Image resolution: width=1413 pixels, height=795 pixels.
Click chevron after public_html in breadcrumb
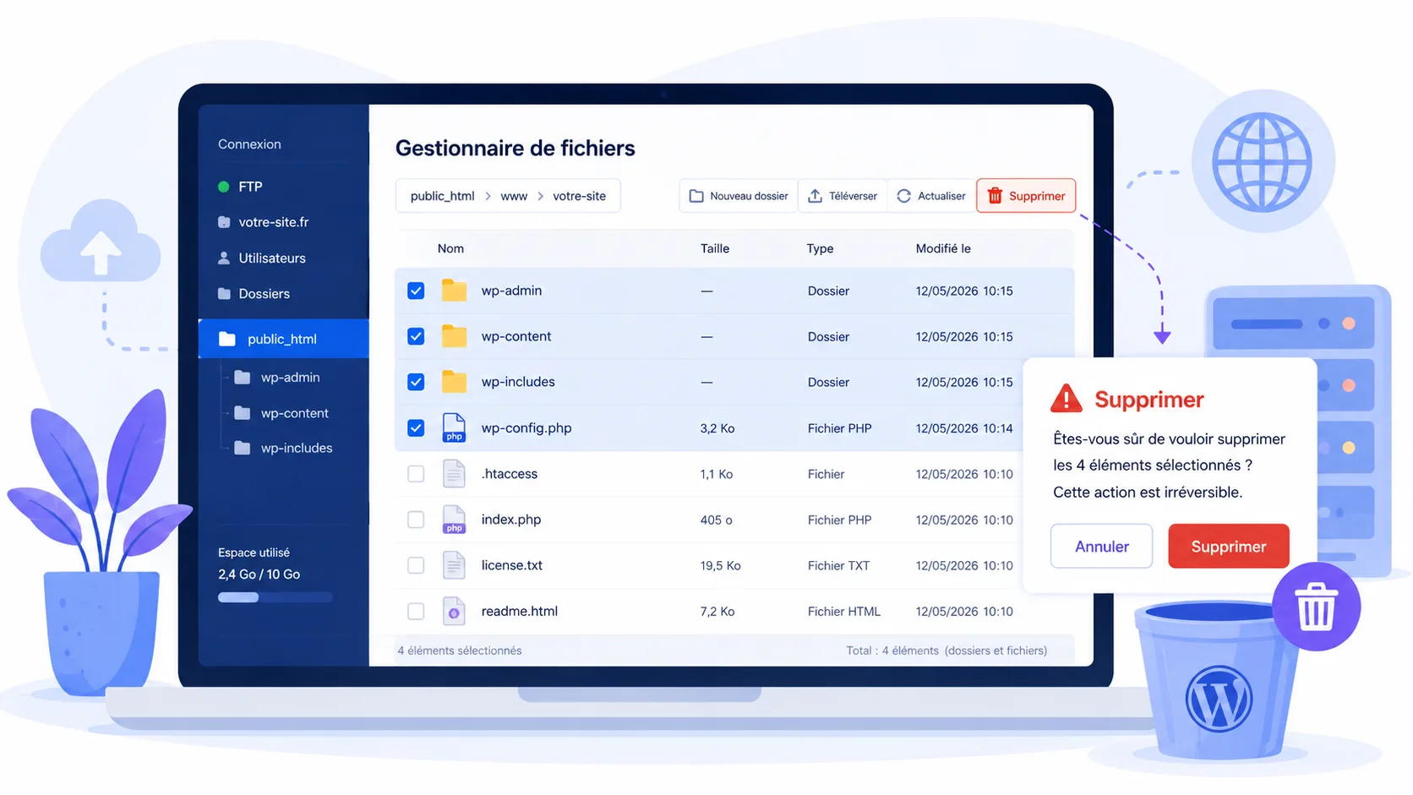click(x=488, y=196)
